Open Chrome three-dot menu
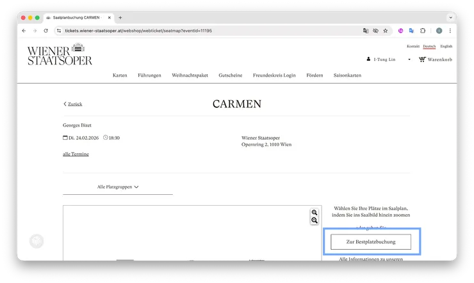 tap(450, 31)
